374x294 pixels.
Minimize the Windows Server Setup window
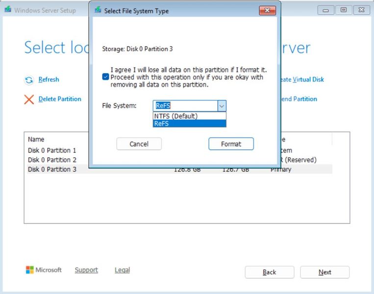click(325, 10)
